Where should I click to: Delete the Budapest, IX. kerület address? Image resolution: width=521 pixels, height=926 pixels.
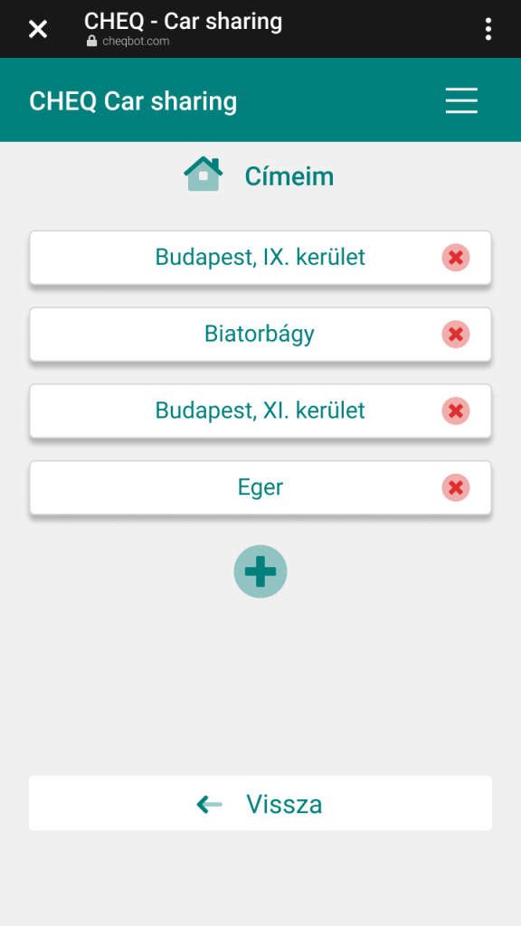[x=456, y=258]
